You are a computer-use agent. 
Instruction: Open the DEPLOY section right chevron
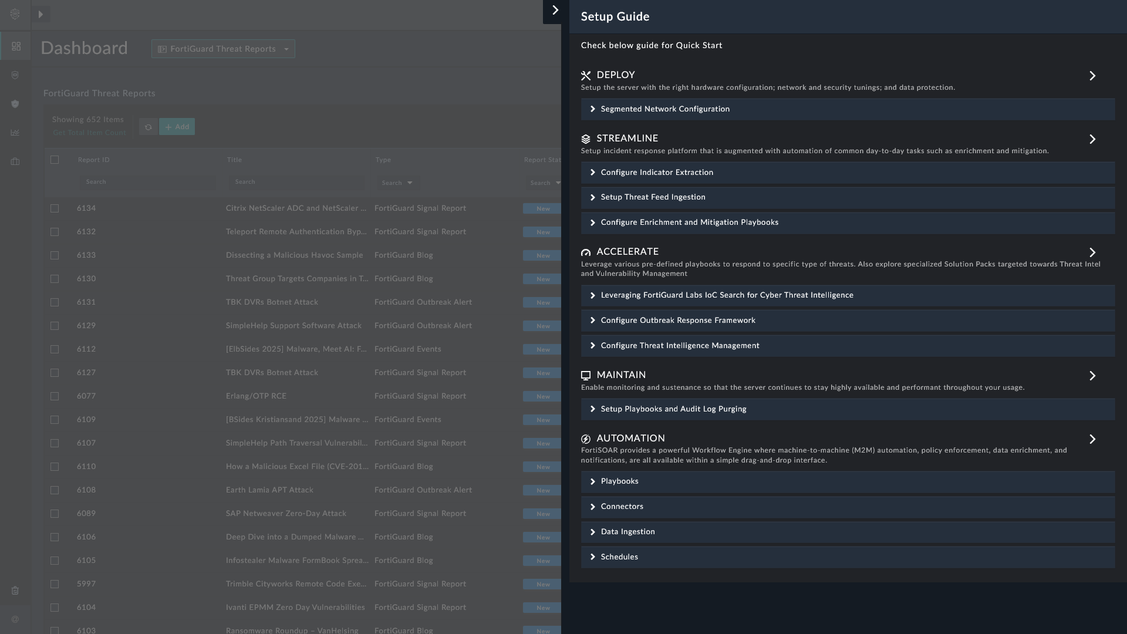click(x=1092, y=76)
